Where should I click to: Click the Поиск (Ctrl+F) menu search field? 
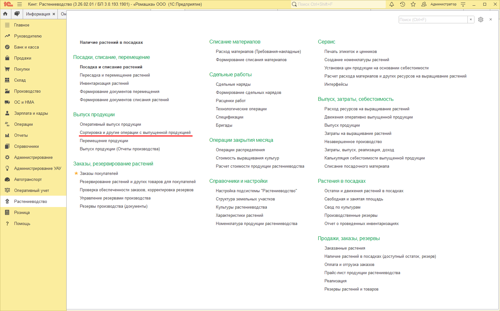[433, 20]
